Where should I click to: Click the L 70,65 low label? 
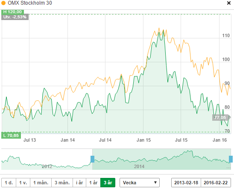(x=11, y=136)
